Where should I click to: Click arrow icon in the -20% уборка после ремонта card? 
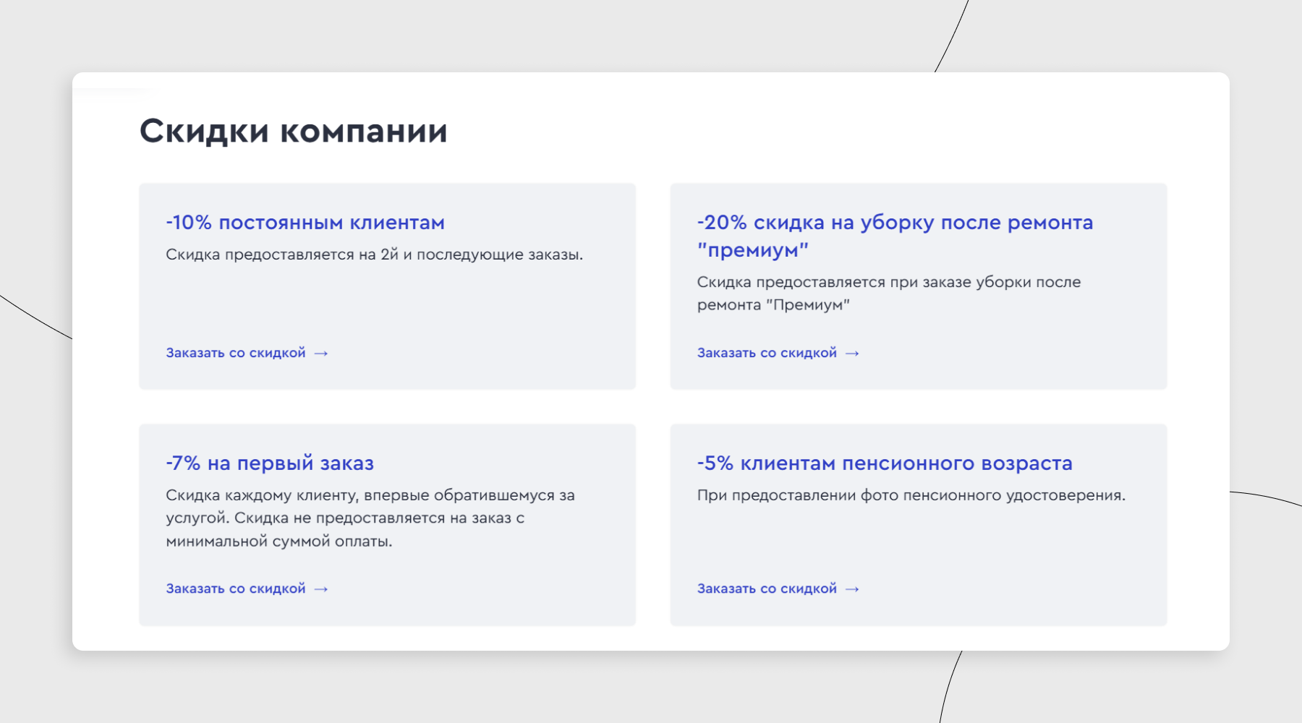click(852, 354)
